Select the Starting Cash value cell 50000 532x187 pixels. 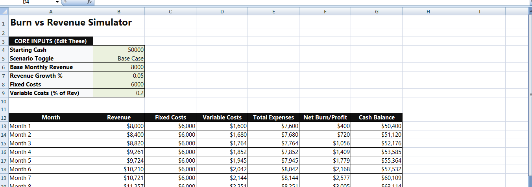click(119, 50)
